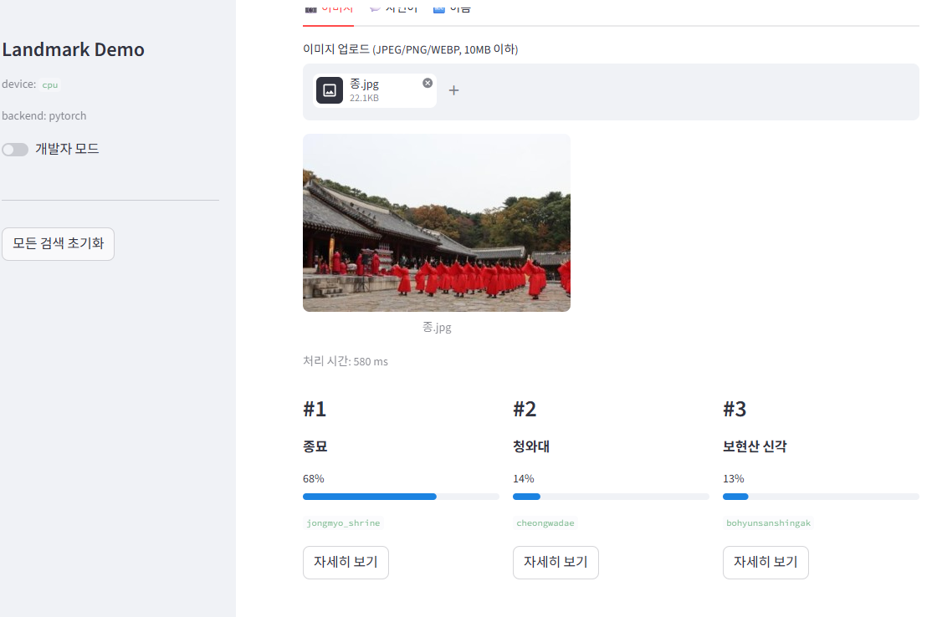Screen dimensions: 937x617
Task: Click the 청와대 result name
Action: (531, 446)
